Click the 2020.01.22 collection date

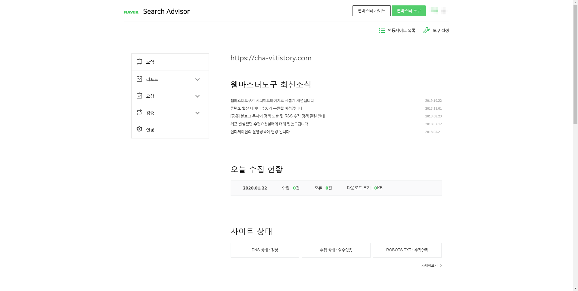(x=255, y=188)
